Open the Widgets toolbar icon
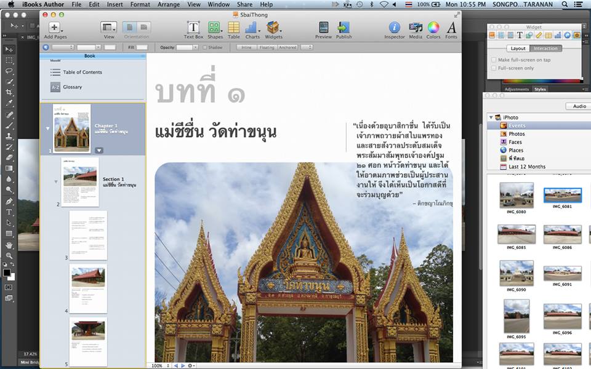 273,28
